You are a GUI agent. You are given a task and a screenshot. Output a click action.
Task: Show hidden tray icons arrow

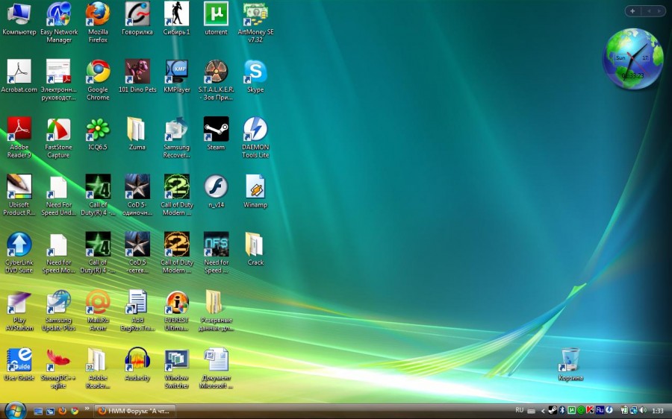[x=543, y=411]
